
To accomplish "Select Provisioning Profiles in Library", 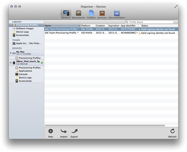I will pos(26,25).
